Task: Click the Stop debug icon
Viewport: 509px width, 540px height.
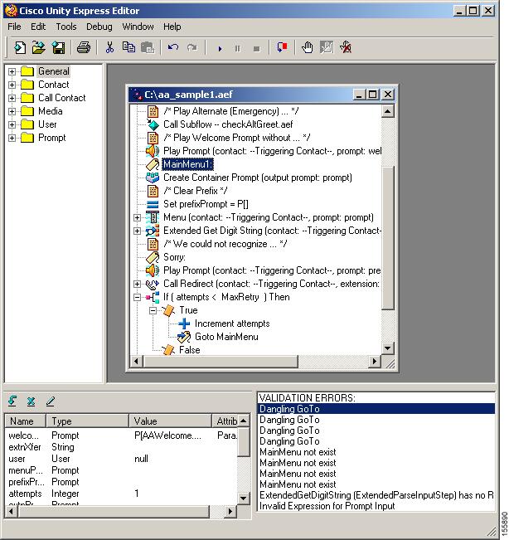Action: click(256, 49)
